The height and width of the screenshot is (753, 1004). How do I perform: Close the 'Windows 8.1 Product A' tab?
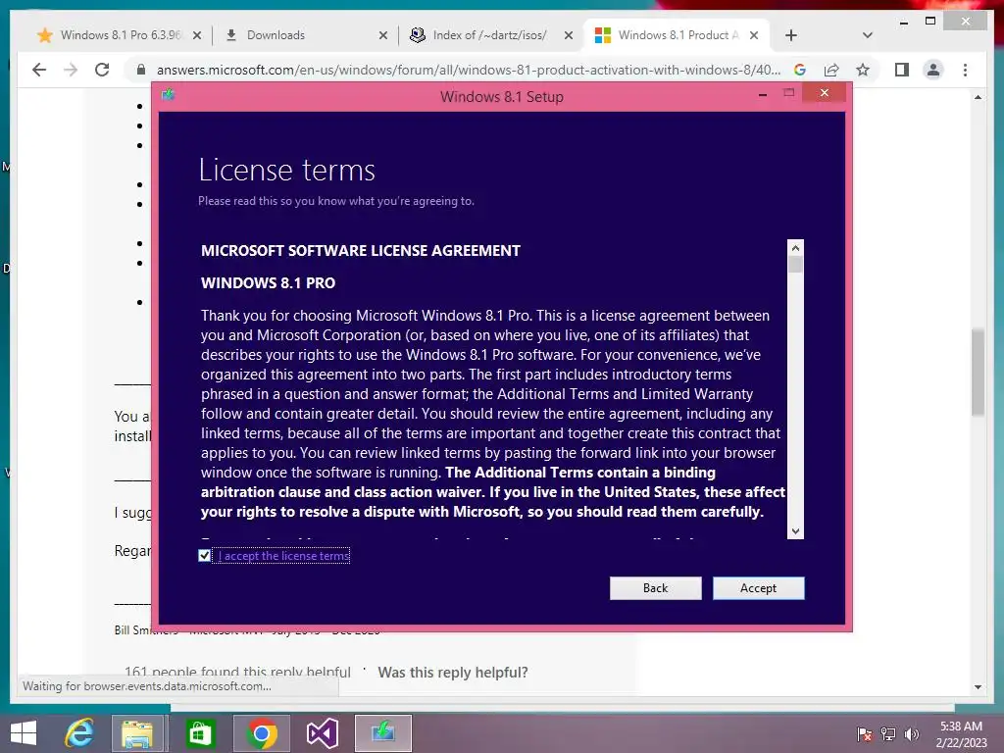point(754,36)
